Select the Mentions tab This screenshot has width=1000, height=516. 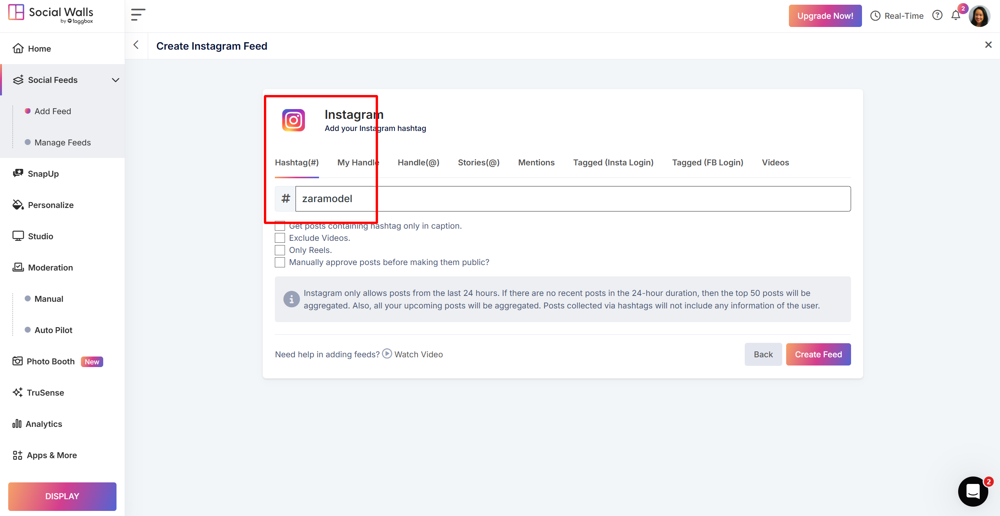(536, 163)
